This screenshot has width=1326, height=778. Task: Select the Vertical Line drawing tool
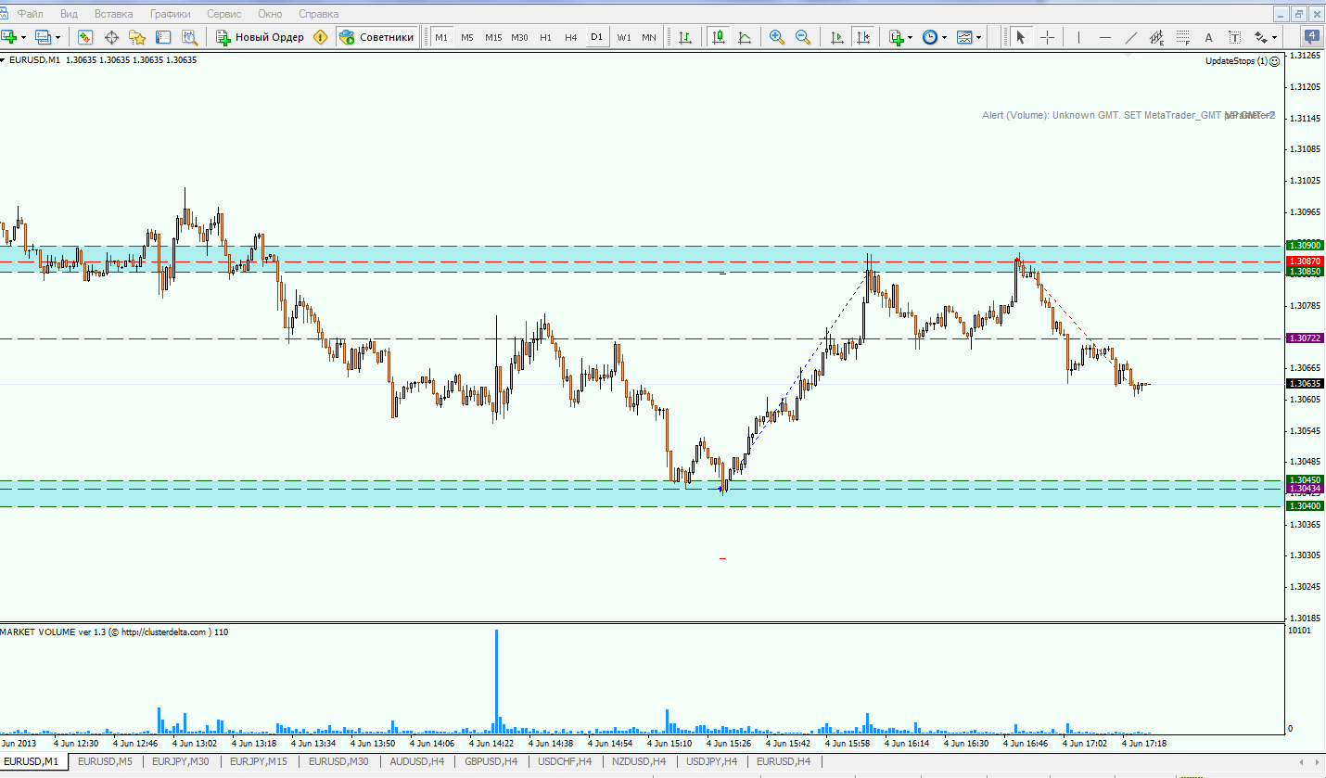click(x=1078, y=37)
